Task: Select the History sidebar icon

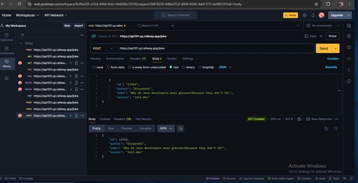Action: (x=7, y=63)
